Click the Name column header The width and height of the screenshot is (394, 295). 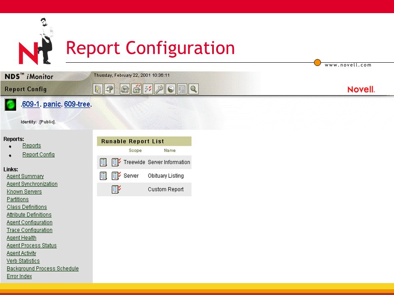pos(170,150)
